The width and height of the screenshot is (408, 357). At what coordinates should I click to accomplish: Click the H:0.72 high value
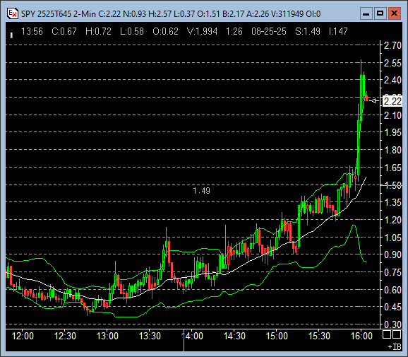point(98,32)
